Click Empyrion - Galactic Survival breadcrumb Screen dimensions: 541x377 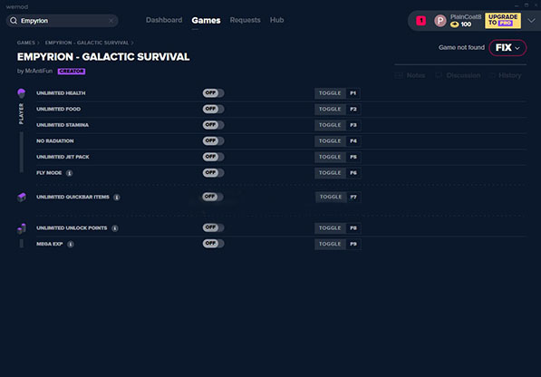pos(87,43)
